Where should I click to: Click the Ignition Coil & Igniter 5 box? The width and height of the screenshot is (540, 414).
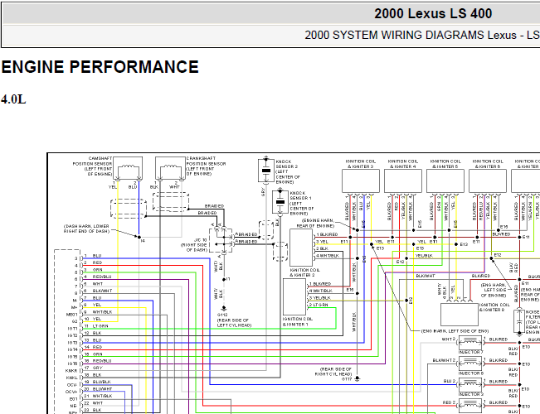pyautogui.click(x=445, y=181)
